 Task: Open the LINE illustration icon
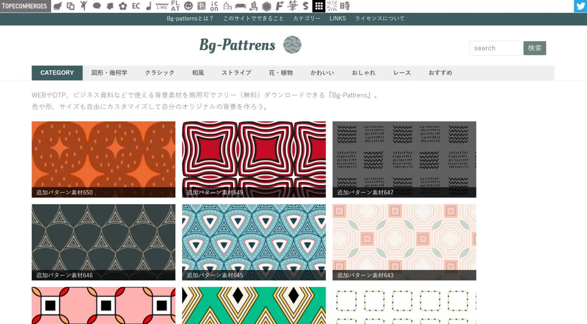point(161,6)
